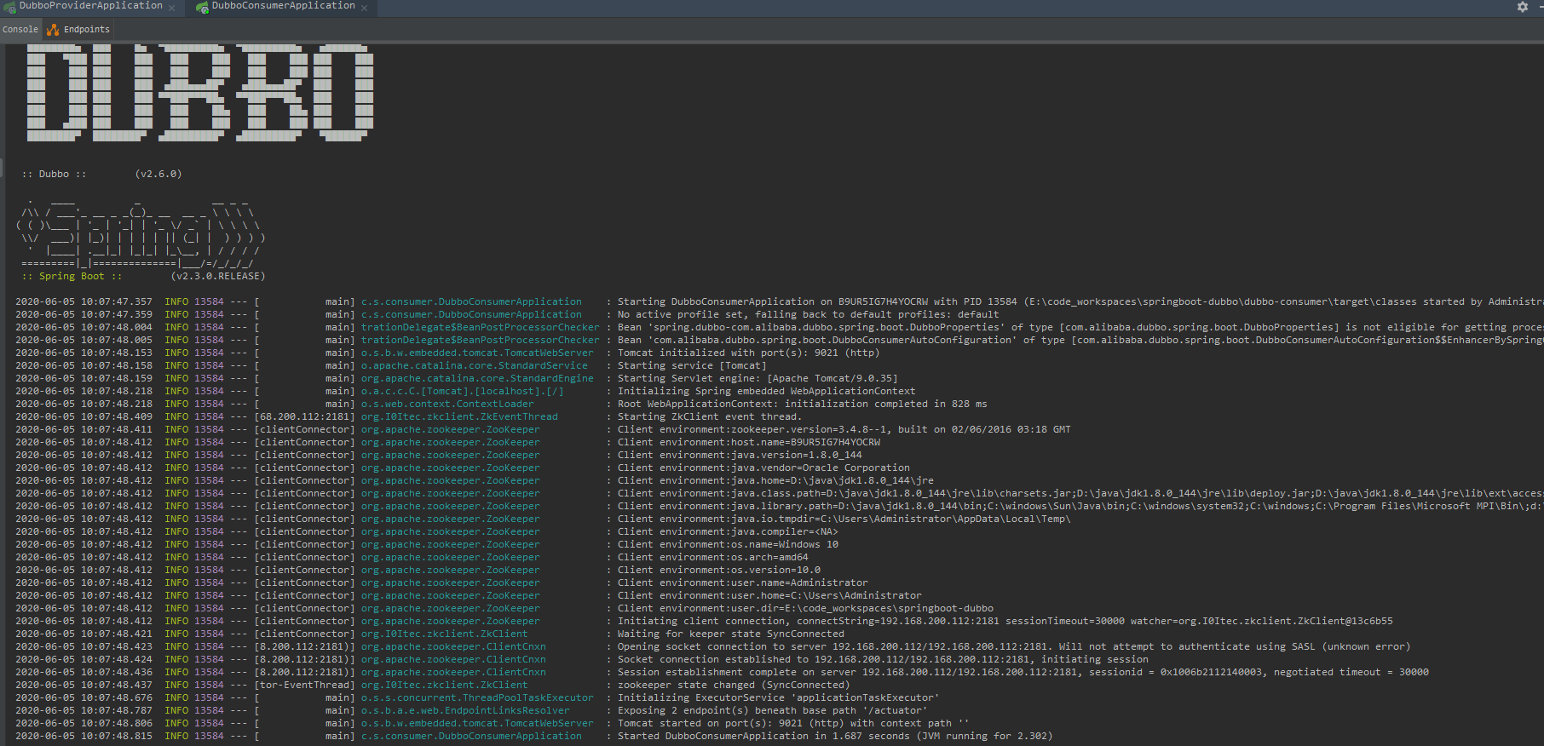Screen dimensions: 1544x746
Task: Click the timestamp '2020-06-05 10:07:48.676'
Action: 84,697
